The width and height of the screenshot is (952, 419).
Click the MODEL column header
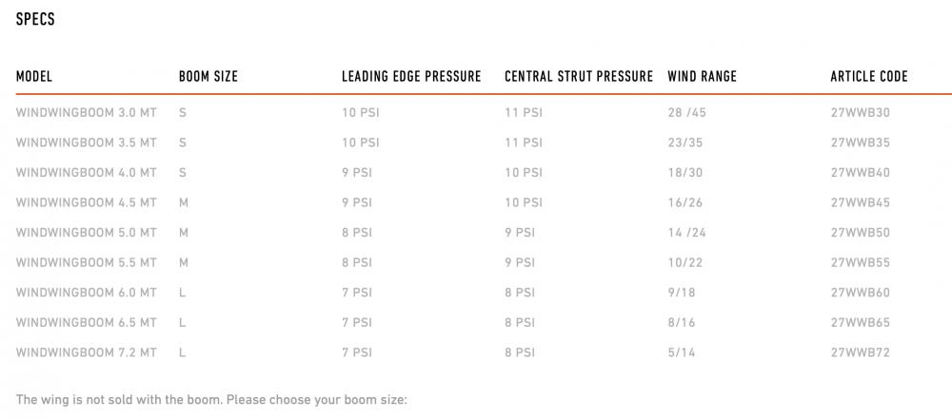(34, 76)
